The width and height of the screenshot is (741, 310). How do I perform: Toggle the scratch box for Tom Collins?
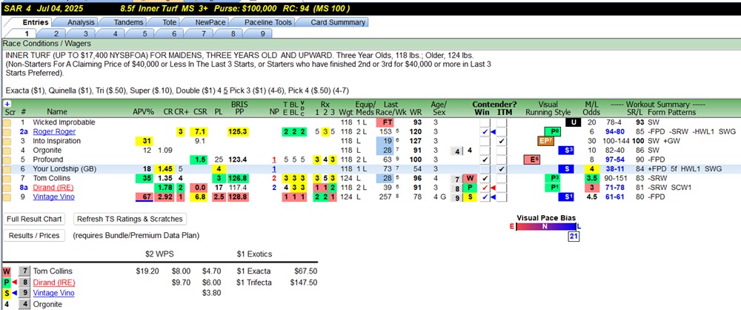click(7, 179)
